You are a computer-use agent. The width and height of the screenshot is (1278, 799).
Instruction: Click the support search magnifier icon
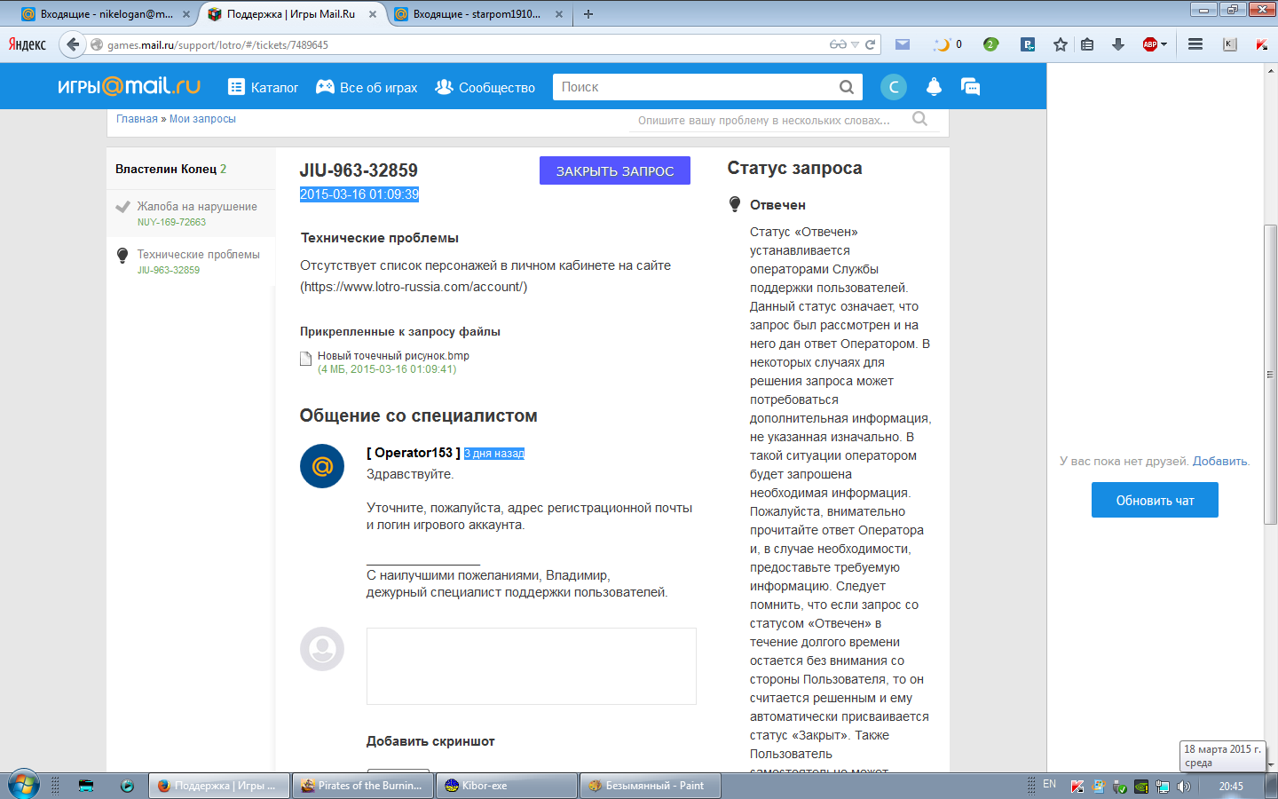920,119
